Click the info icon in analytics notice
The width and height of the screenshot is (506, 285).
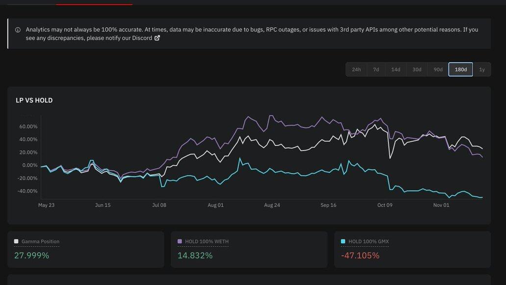pyautogui.click(x=18, y=30)
